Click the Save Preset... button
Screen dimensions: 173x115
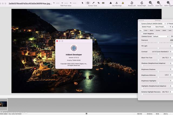click(160, 27)
